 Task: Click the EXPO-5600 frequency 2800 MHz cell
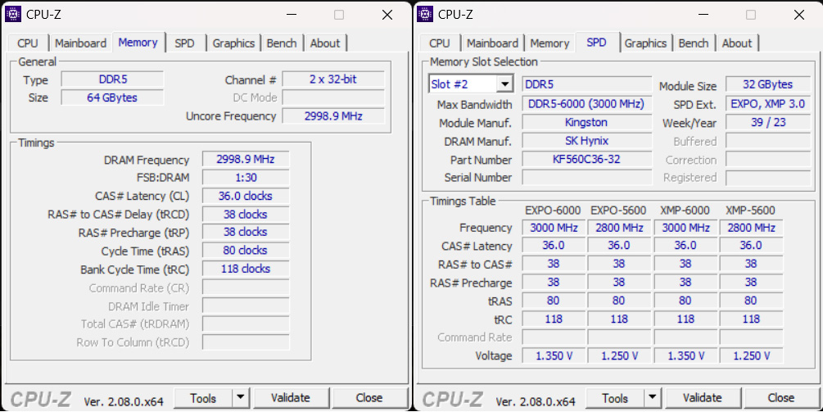point(619,228)
